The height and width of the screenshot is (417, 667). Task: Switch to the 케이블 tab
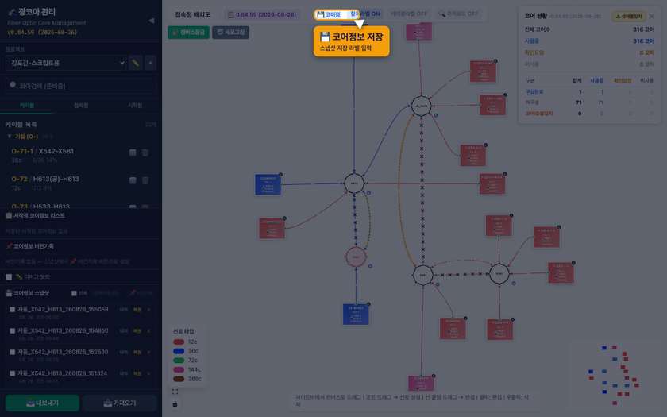point(27,106)
